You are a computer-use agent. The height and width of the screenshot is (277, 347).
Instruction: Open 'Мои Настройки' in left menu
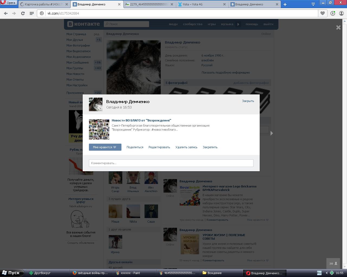[77, 85]
